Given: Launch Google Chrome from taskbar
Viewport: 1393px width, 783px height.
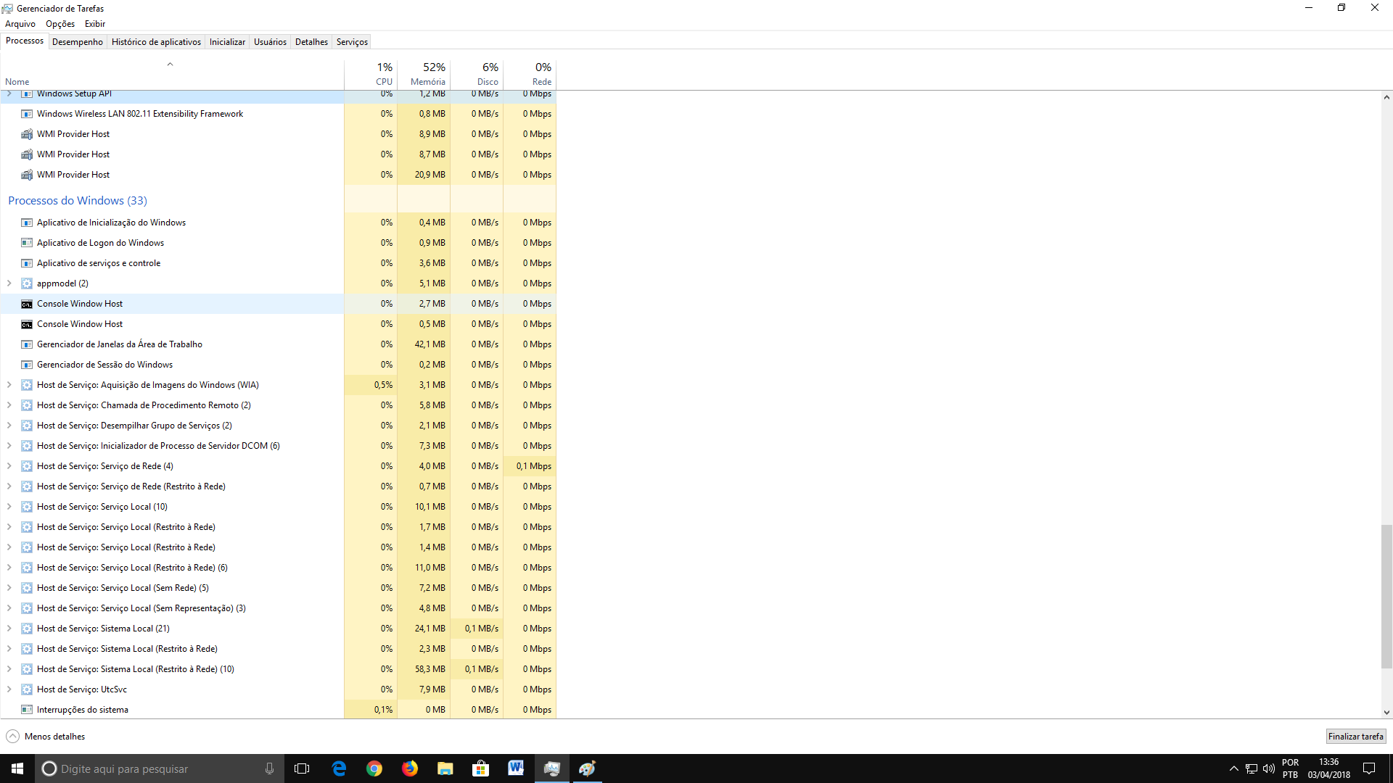Looking at the screenshot, I should pos(374,768).
